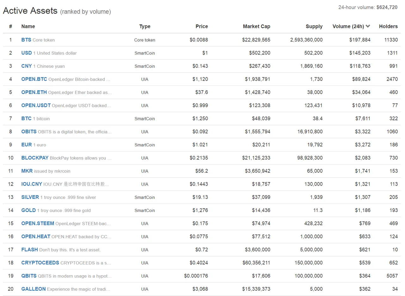Image resolution: width=405 pixels, height=296 pixels.
Task: Sort table by Holders column header
Action: tap(388, 27)
